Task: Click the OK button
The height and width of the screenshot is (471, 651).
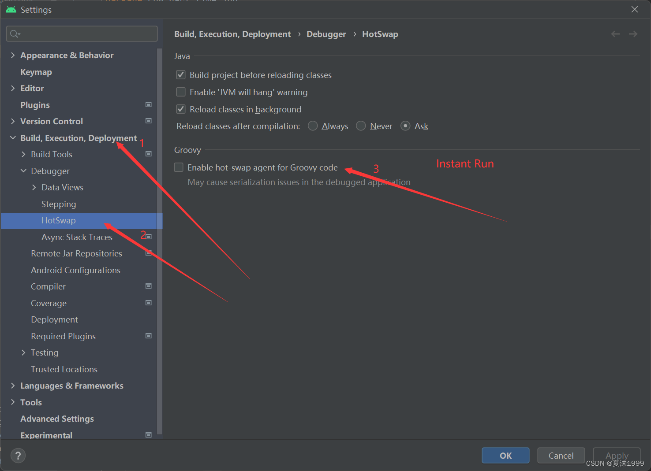Action: tap(505, 455)
